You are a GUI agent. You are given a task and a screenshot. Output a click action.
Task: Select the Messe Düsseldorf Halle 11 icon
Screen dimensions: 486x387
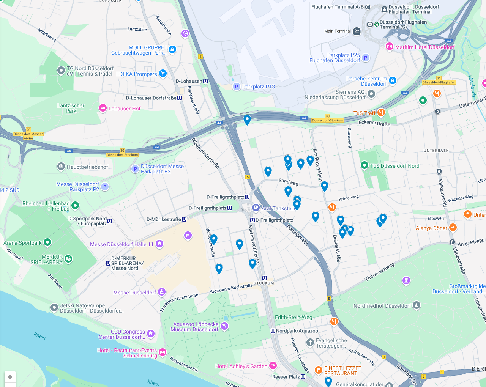pyautogui.click(x=159, y=244)
